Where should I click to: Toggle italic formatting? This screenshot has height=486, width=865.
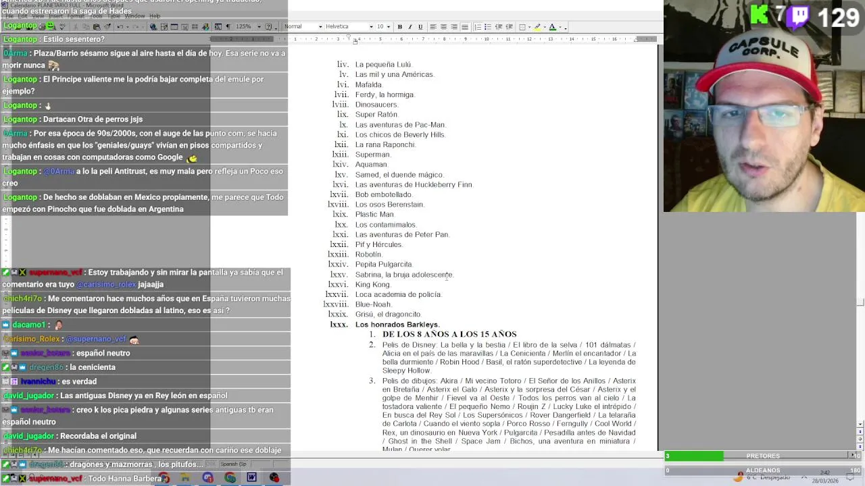pos(410,27)
